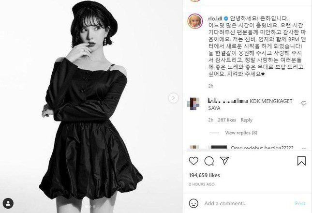Open the 194,659 likes list
Viewport: 312px width, 213px height.
[x=204, y=175]
